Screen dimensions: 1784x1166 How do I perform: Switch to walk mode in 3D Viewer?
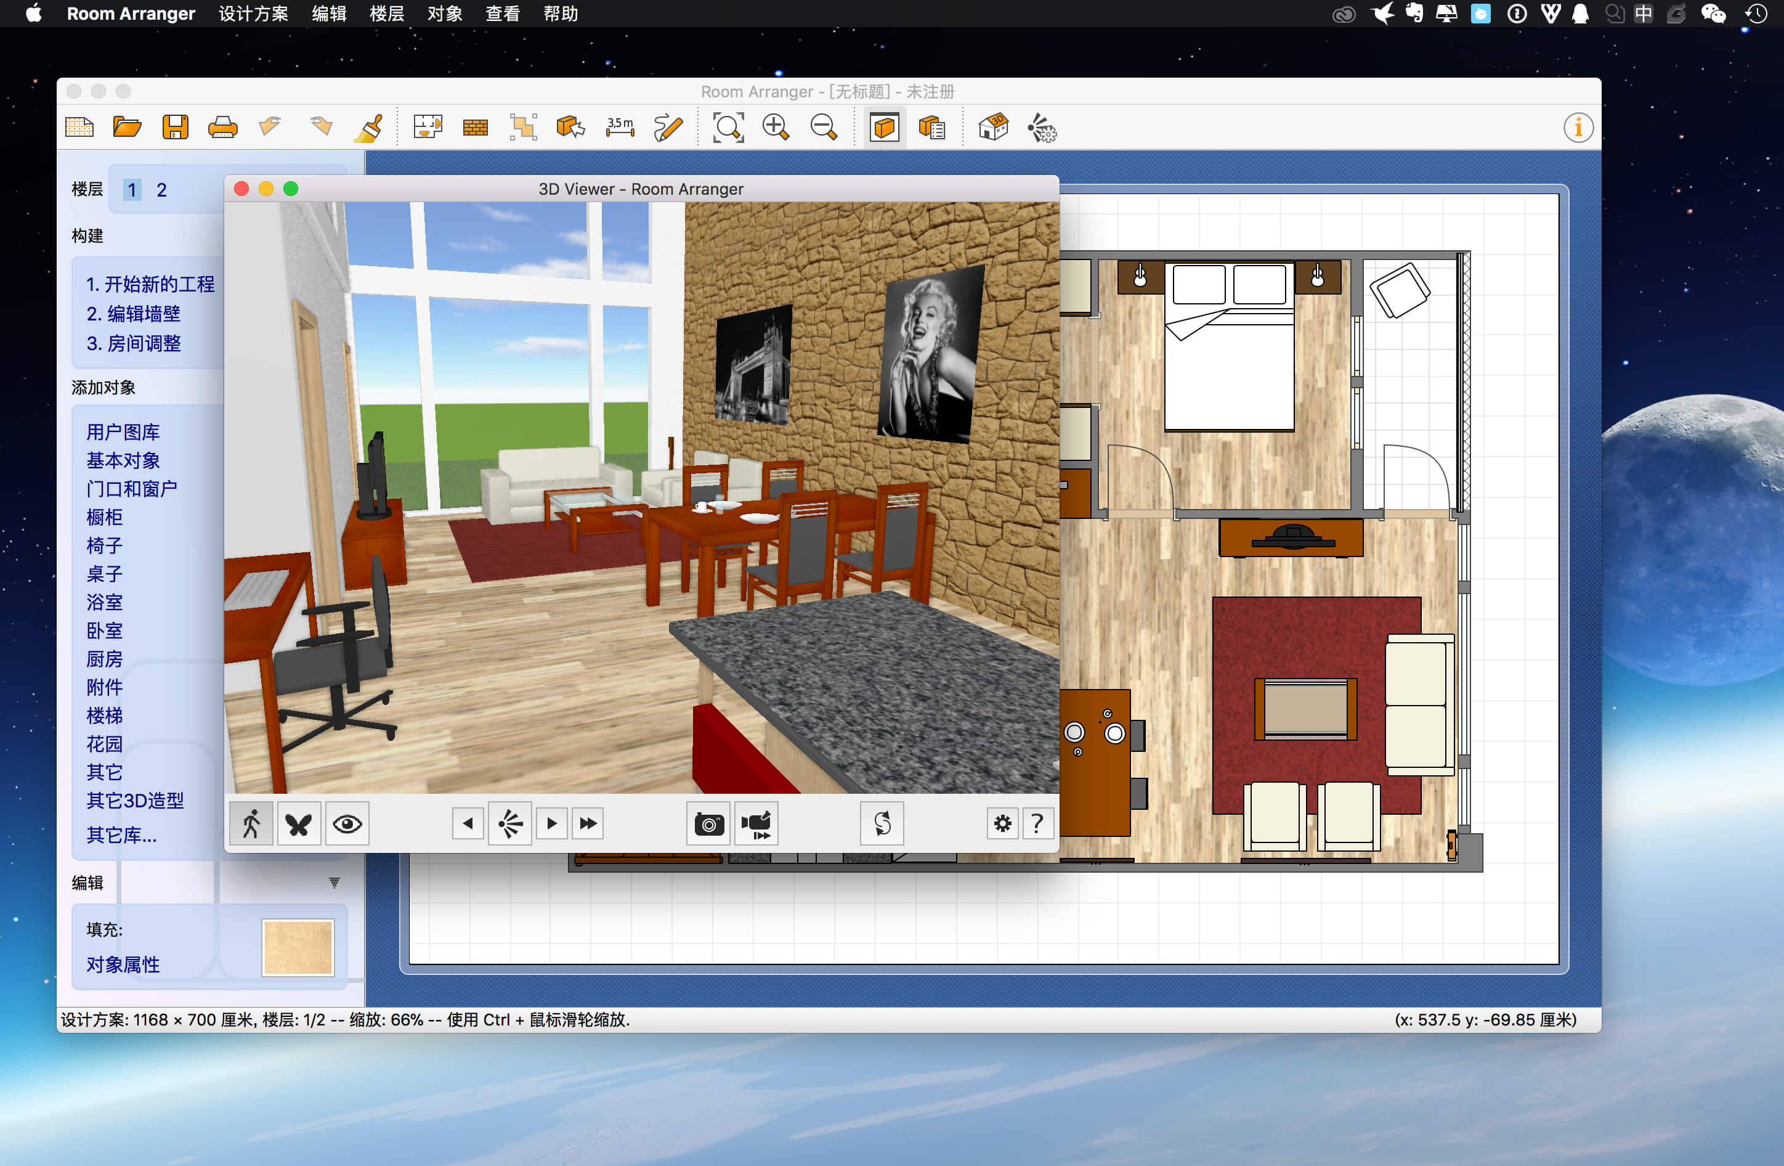coord(251,823)
